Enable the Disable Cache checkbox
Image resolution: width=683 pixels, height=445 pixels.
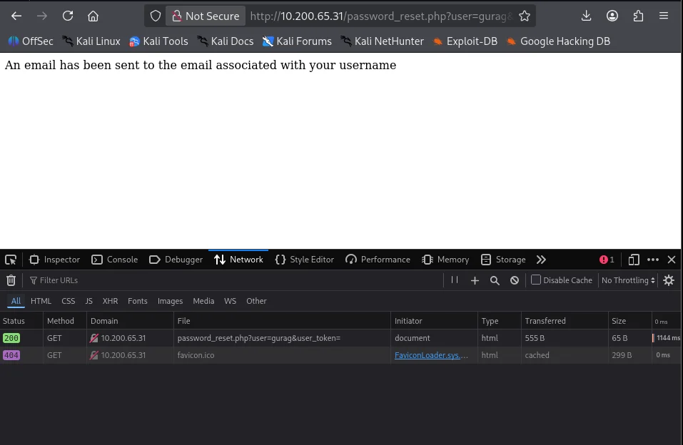coord(536,280)
